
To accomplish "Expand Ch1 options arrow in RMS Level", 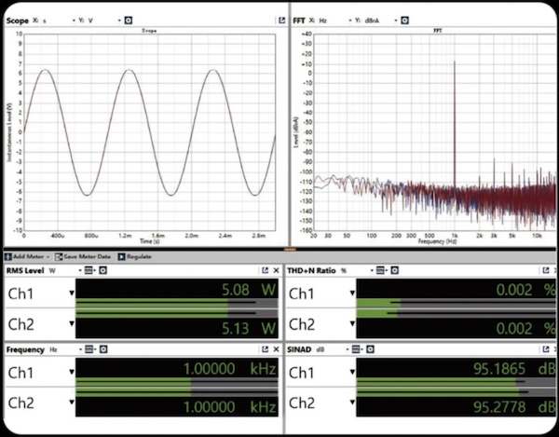I will [x=72, y=293].
